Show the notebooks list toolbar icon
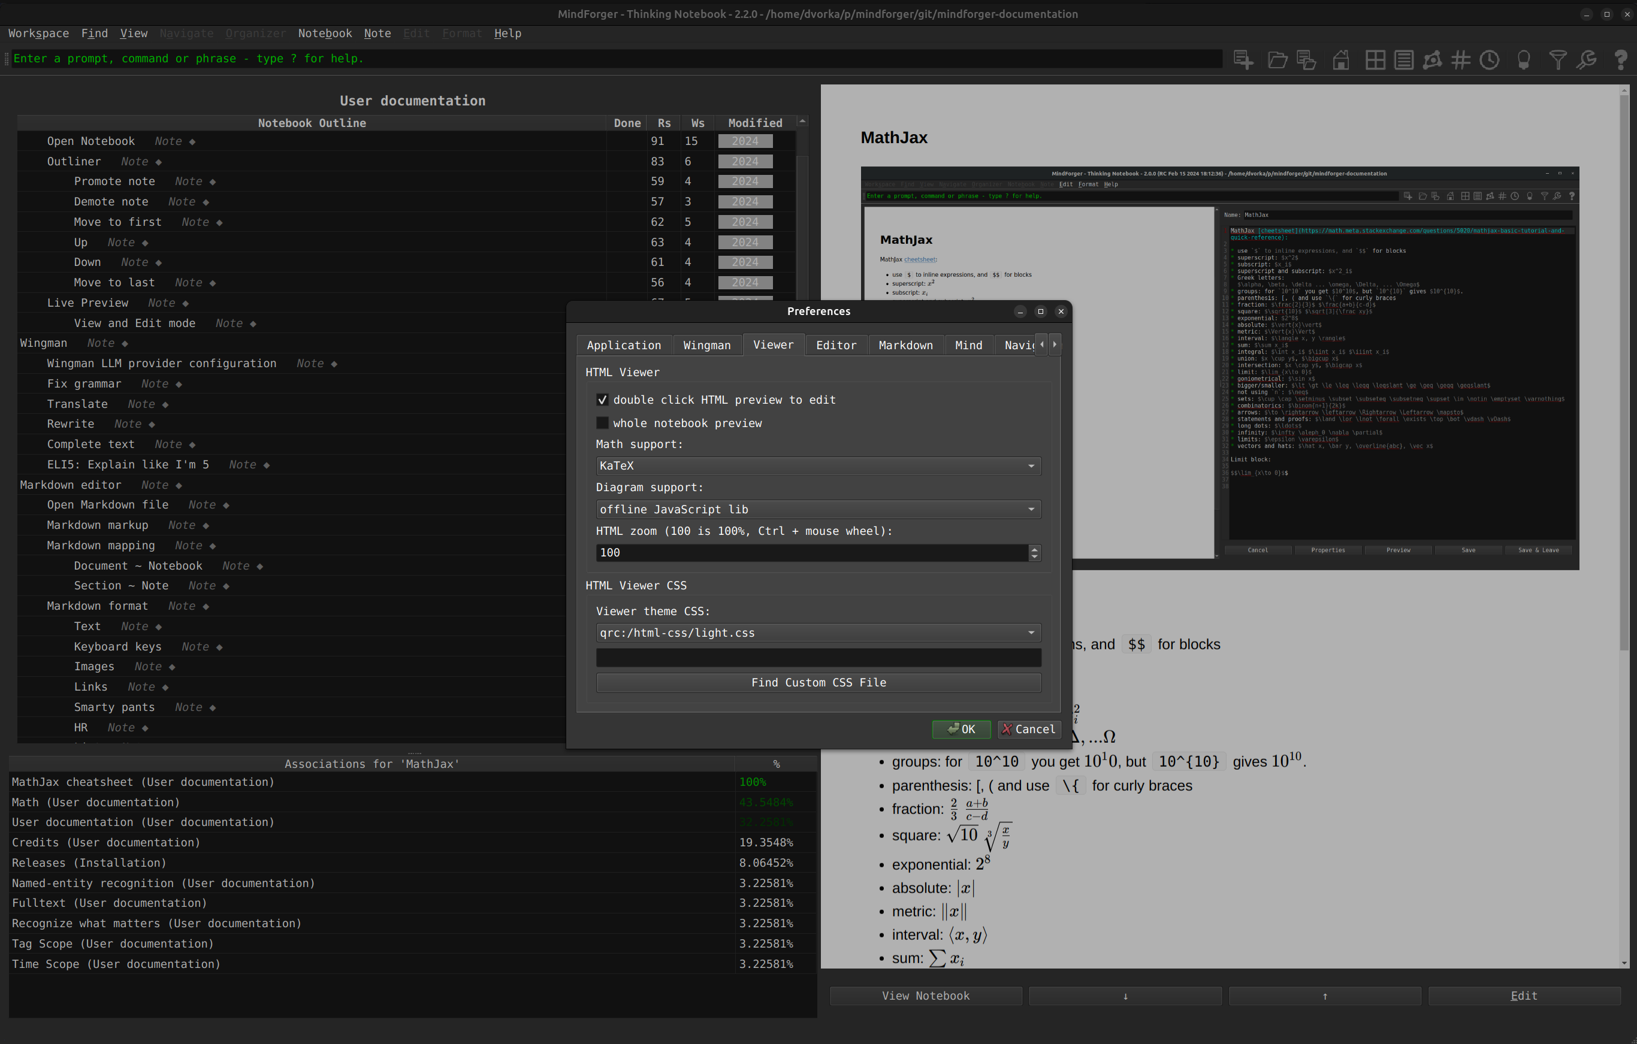 [1403, 60]
